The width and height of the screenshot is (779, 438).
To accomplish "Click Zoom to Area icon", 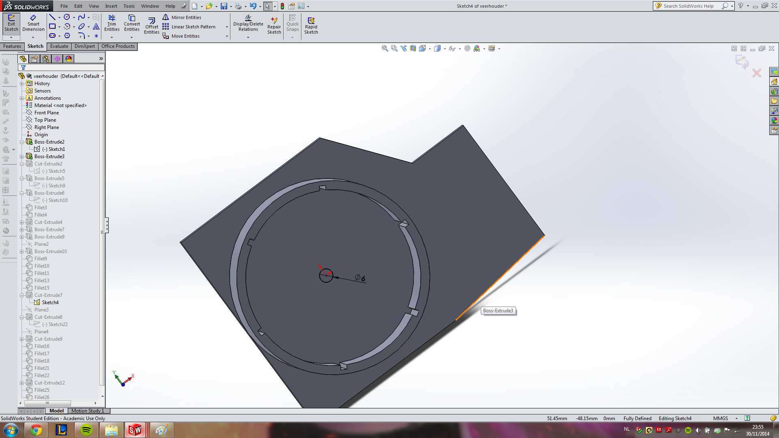I will pyautogui.click(x=394, y=48).
